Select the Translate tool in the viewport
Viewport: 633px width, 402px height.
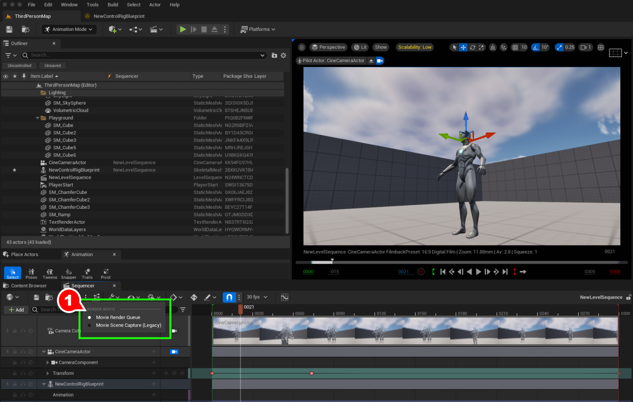point(463,47)
